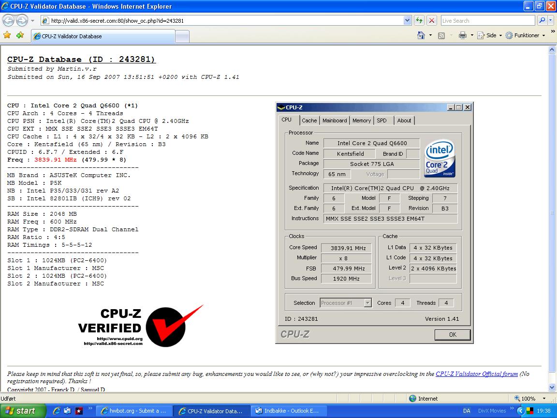
Task: Click CPU-Z title bar icon
Action: tap(281, 107)
